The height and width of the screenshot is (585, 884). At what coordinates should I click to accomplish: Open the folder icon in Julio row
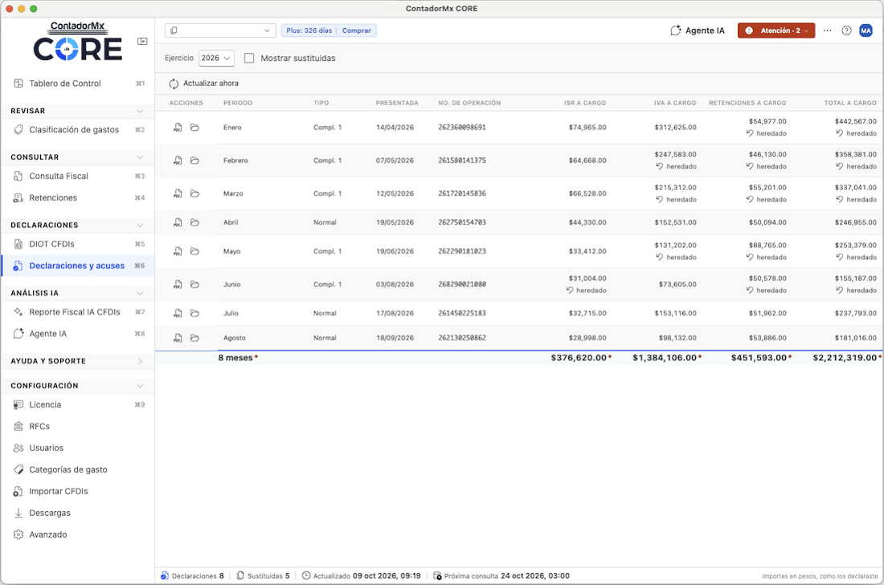[194, 313]
